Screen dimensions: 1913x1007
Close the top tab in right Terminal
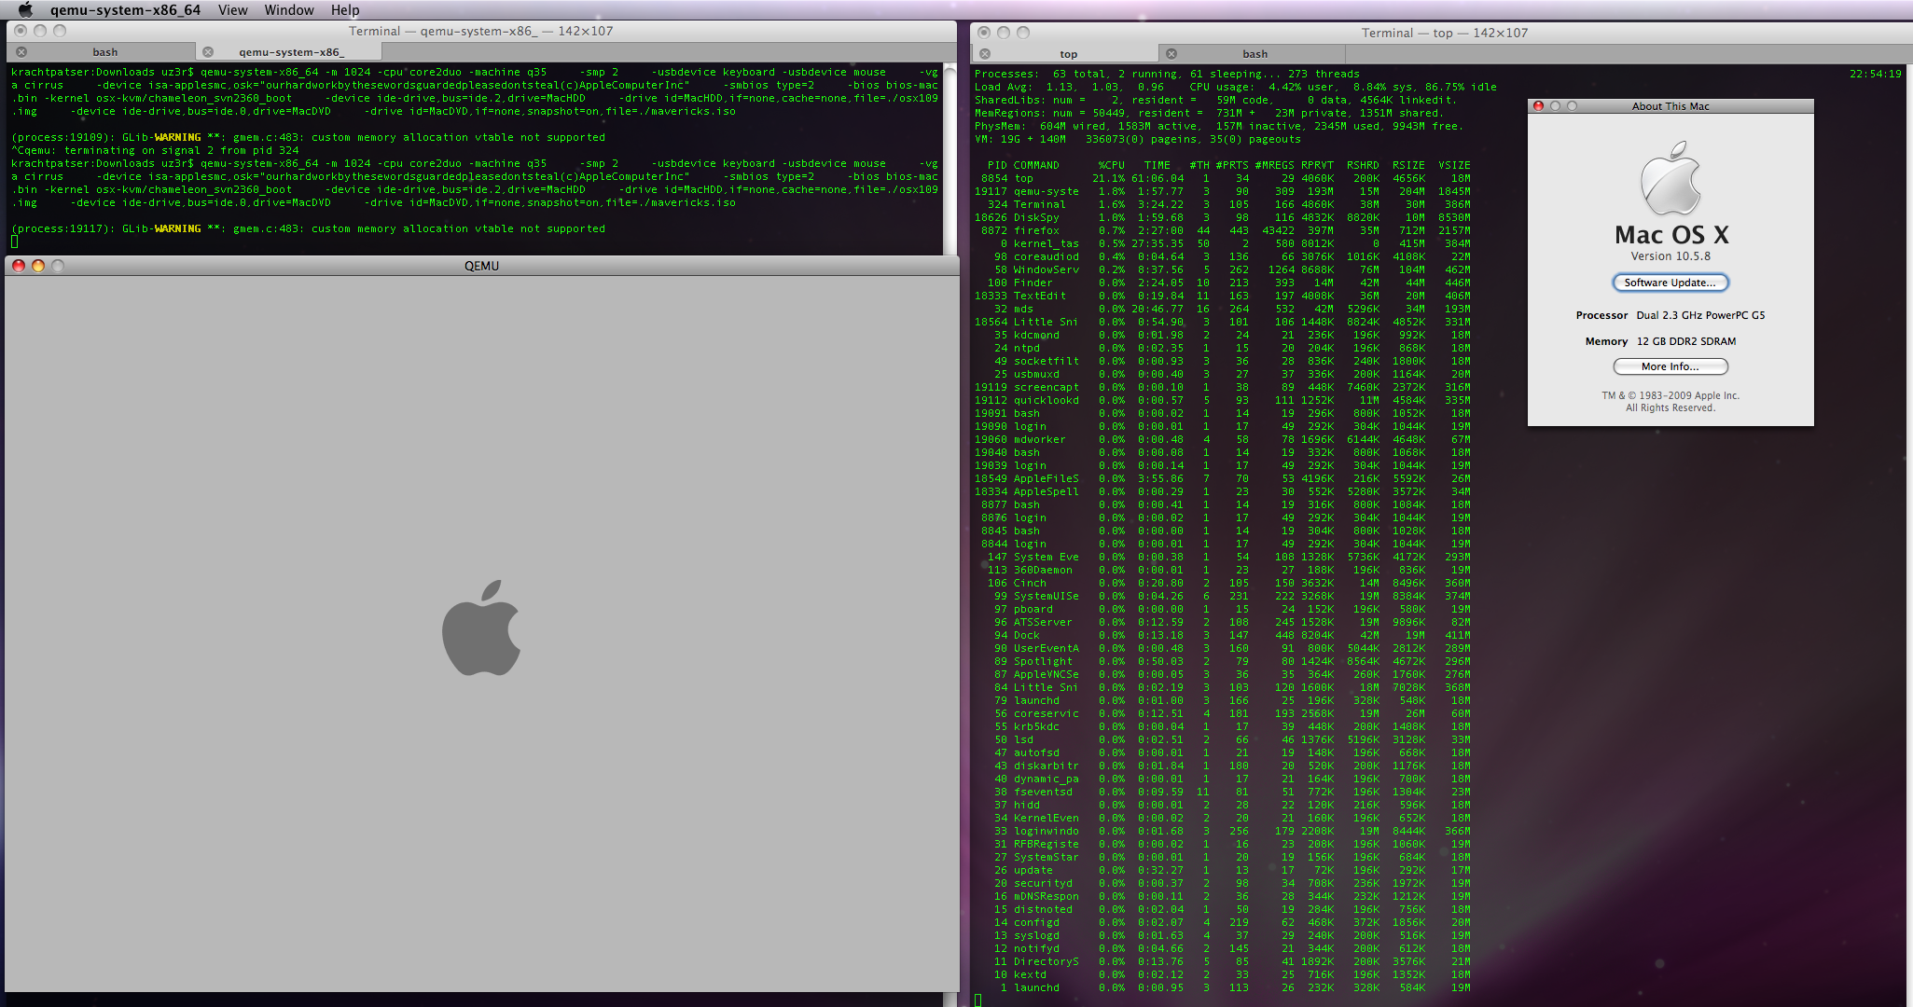[985, 54]
